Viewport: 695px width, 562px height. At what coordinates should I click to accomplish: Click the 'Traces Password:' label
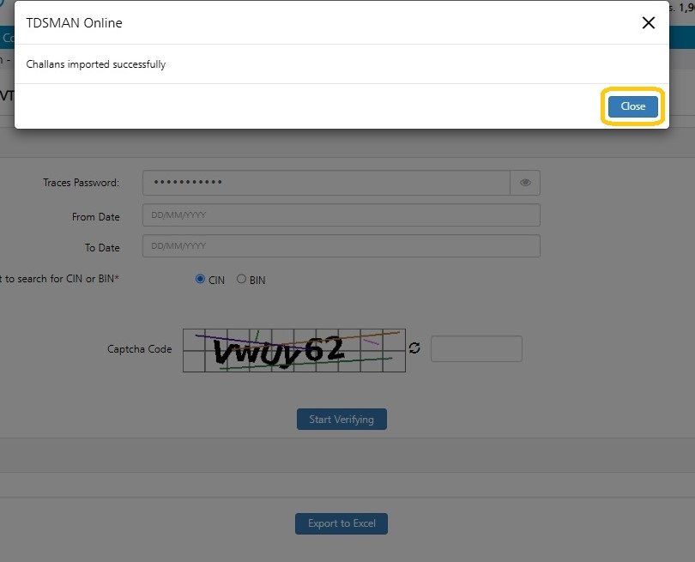[x=82, y=183]
